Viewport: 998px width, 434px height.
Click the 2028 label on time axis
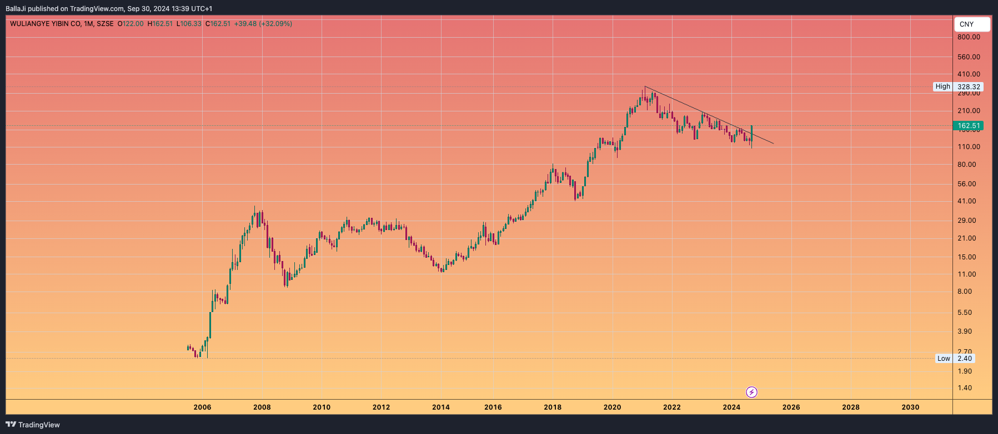coord(851,407)
